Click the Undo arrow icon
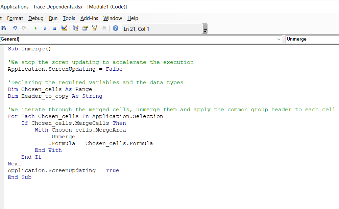The width and height of the screenshot is (339, 209). (x=15, y=29)
